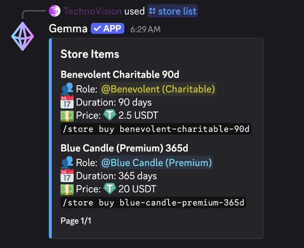Click the Gemma username
Screen dimensions: 304x248
coord(68,29)
